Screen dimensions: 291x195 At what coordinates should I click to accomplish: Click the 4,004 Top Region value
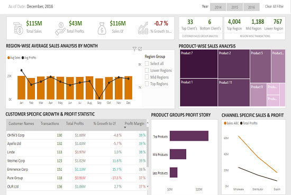pos(234,22)
